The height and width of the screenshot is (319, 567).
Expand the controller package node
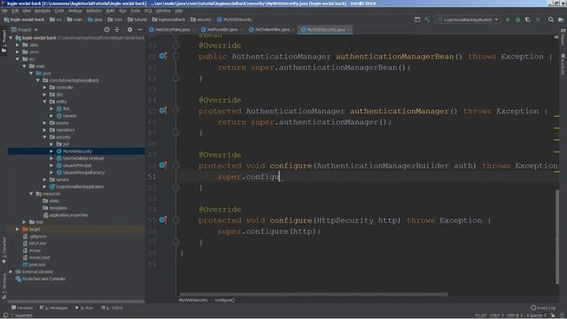click(x=45, y=87)
